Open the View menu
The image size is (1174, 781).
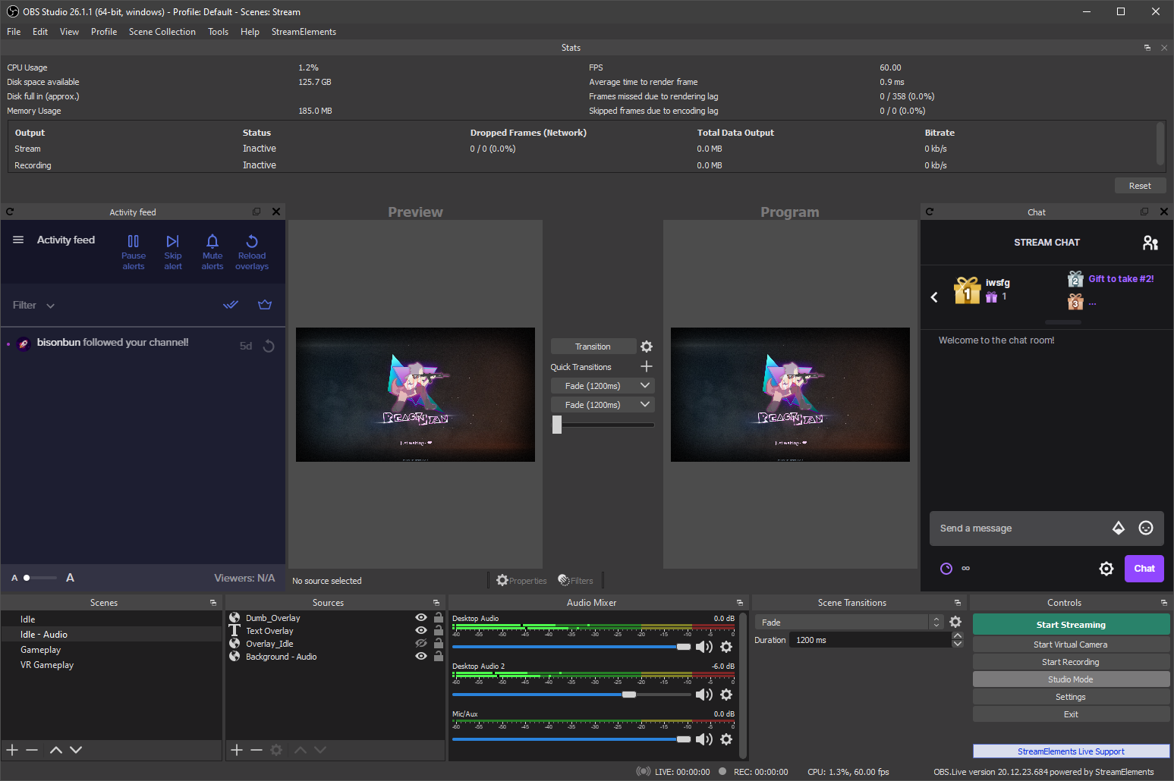[x=70, y=32]
